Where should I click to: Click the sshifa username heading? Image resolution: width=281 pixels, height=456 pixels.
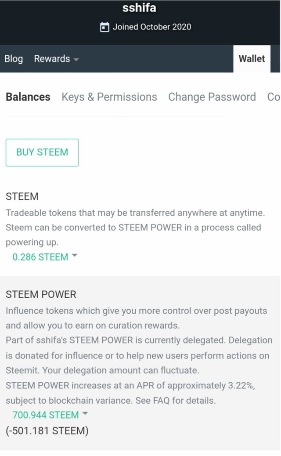[139, 8]
